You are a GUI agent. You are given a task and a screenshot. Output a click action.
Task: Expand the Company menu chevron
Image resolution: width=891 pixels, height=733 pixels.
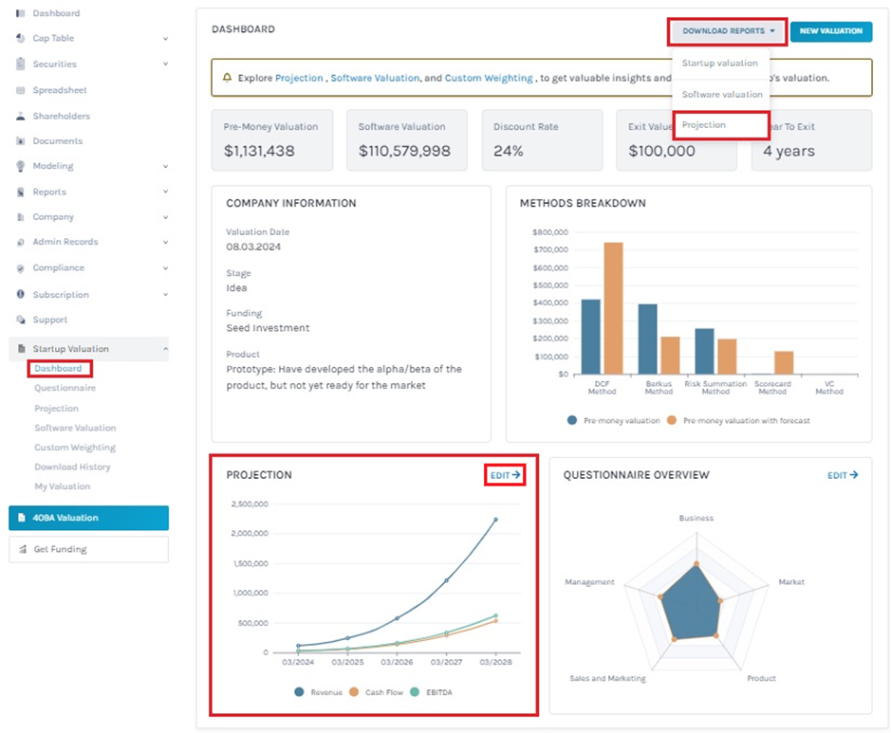[x=165, y=217]
